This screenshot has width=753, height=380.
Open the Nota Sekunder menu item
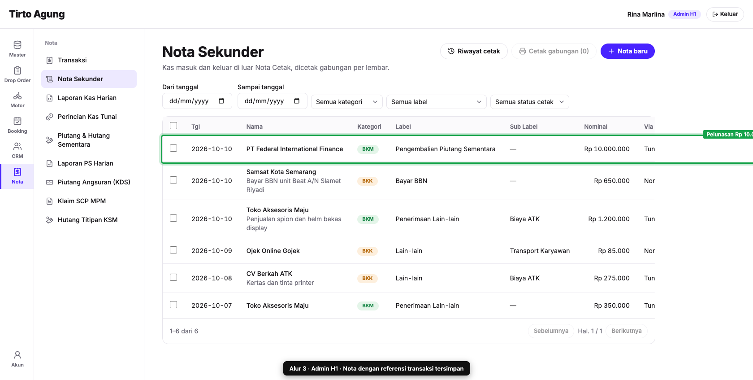point(89,79)
